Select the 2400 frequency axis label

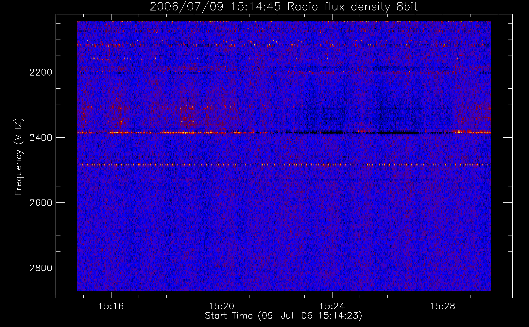tap(41, 138)
